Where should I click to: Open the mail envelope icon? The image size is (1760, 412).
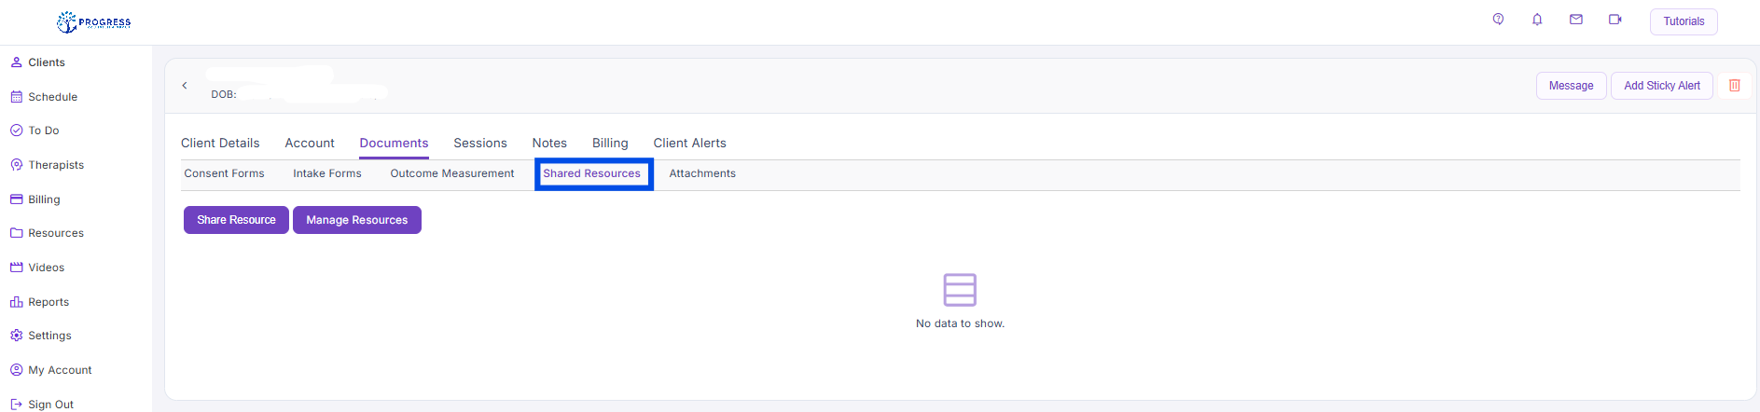(x=1576, y=20)
